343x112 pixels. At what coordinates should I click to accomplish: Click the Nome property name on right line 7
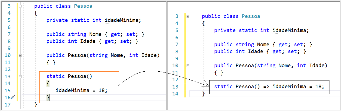click(263, 45)
